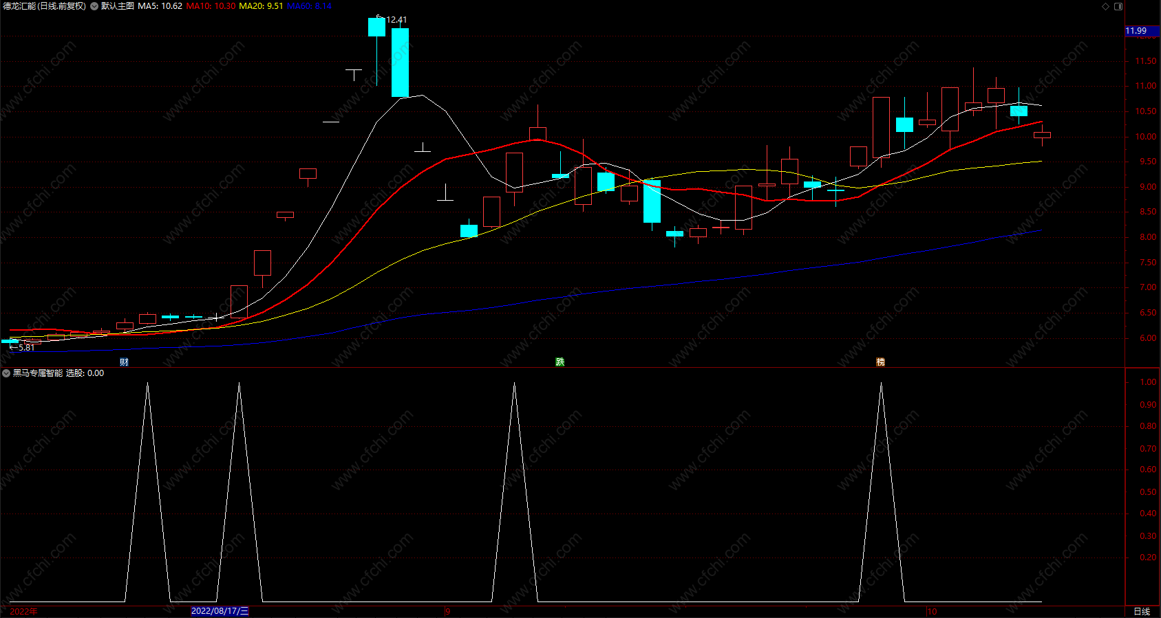1161x618 pixels.
Task: Click the 5.81 low price label
Action: pos(26,348)
